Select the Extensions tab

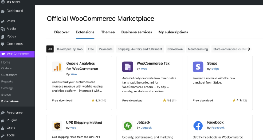tap(85, 32)
